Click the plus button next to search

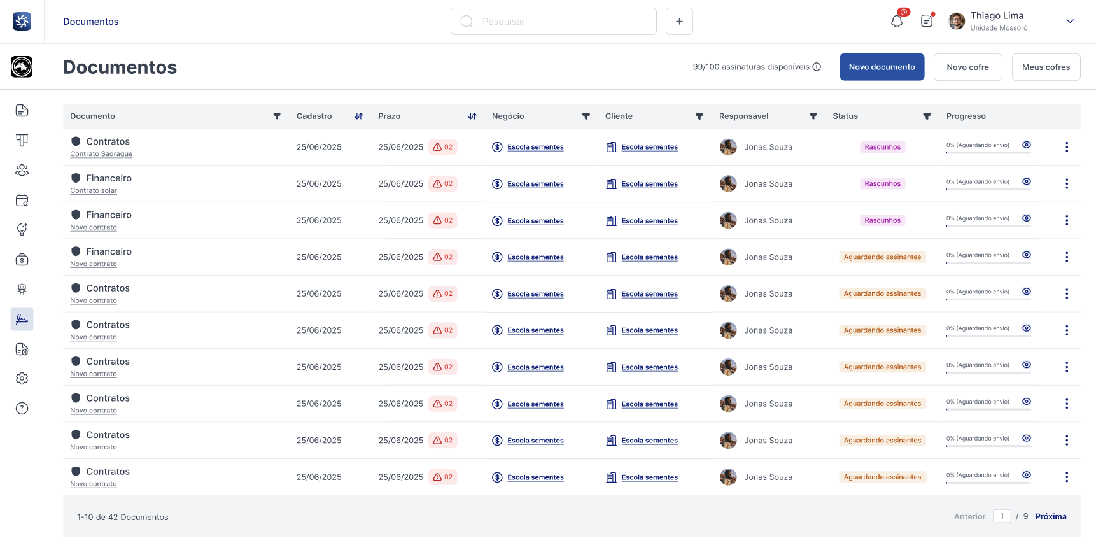pos(679,21)
